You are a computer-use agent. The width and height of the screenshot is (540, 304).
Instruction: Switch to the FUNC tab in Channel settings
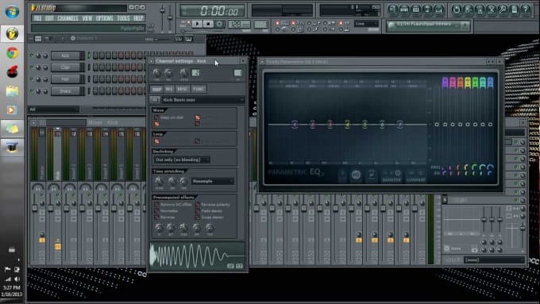click(x=199, y=89)
